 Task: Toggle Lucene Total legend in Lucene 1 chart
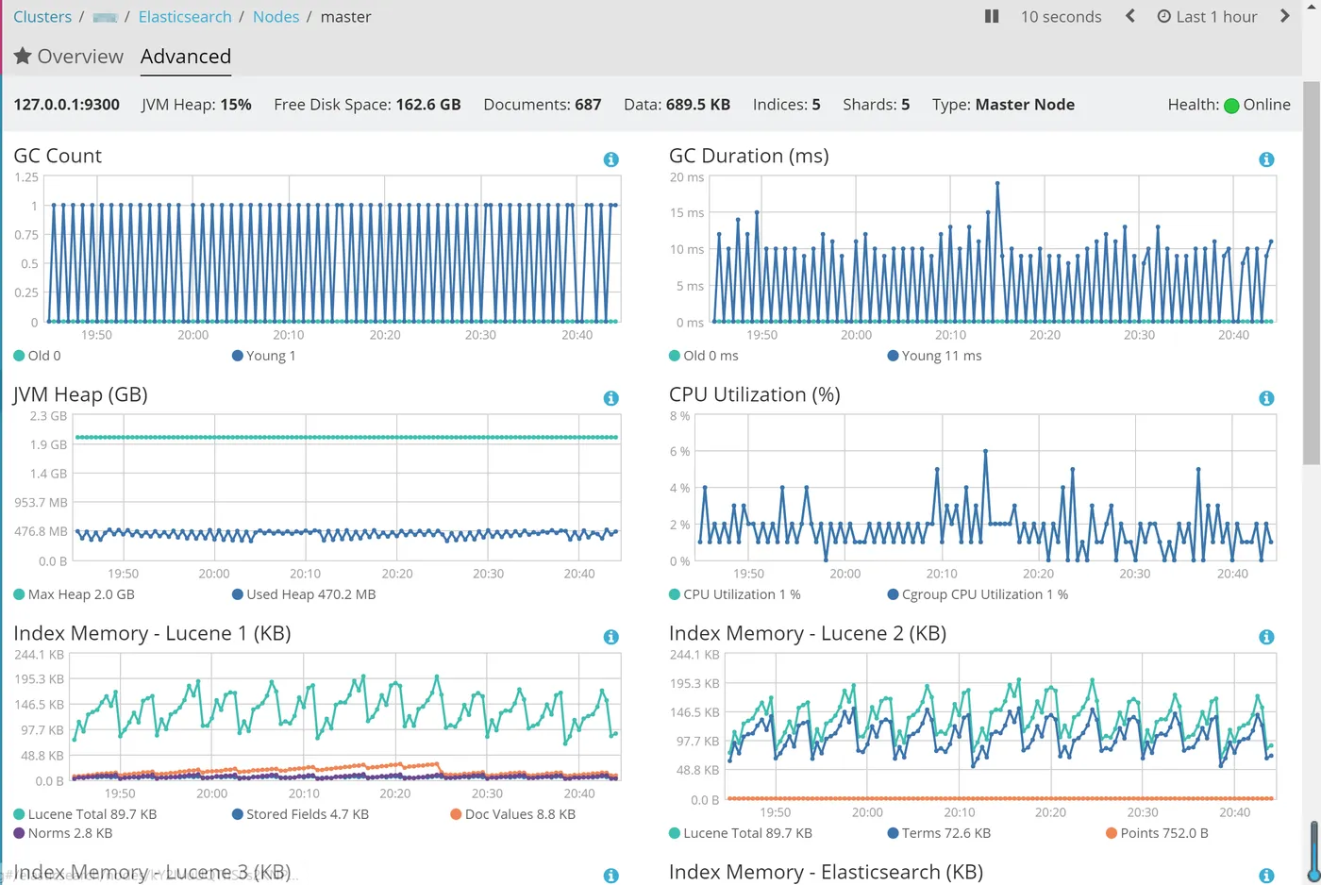point(85,814)
